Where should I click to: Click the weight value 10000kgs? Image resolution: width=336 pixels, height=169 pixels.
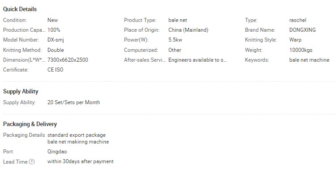pos(301,50)
